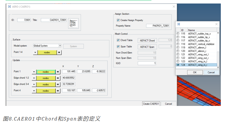Image resolution: width=227 pixels, height=124 pixels.
Task: Expand the Point 1 selector type dropdown
Action: [34, 72]
